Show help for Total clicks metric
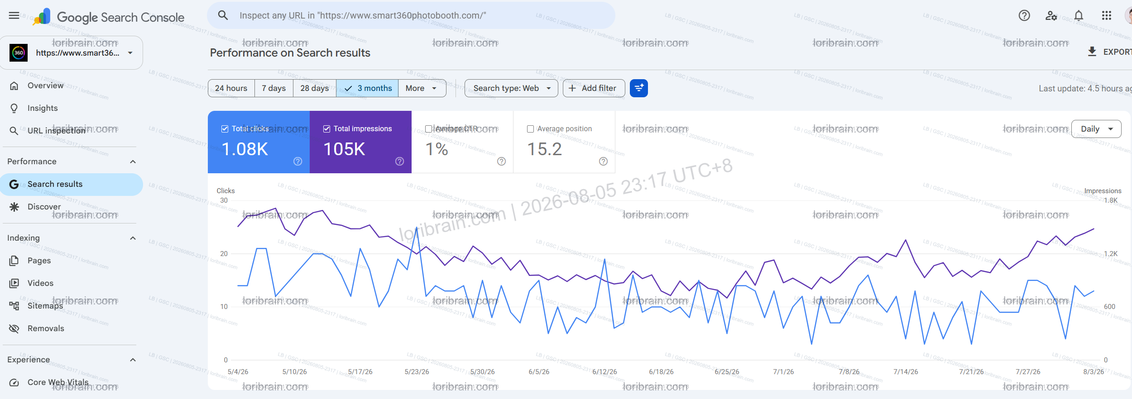The image size is (1132, 399). (x=297, y=161)
